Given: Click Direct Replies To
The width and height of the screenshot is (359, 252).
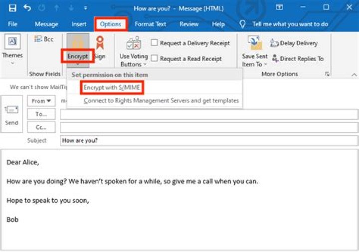Looking at the screenshot, I should (298, 59).
